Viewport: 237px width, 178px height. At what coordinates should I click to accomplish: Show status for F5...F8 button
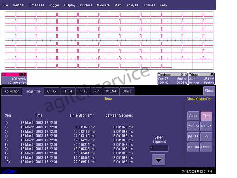[x=193, y=137]
